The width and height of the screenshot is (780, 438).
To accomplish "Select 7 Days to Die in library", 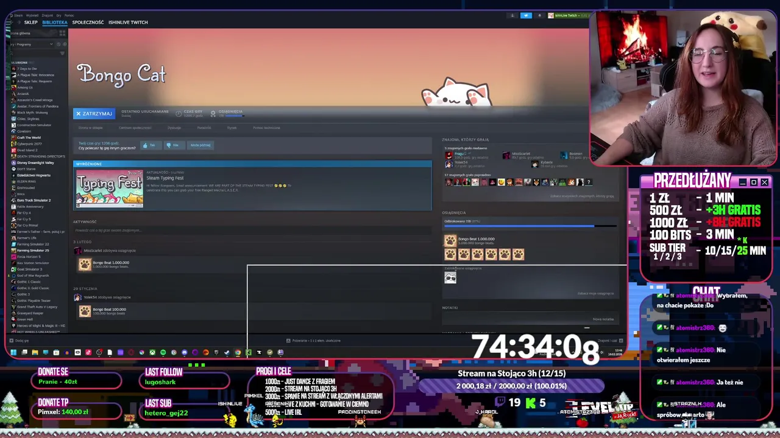I will pyautogui.click(x=27, y=69).
